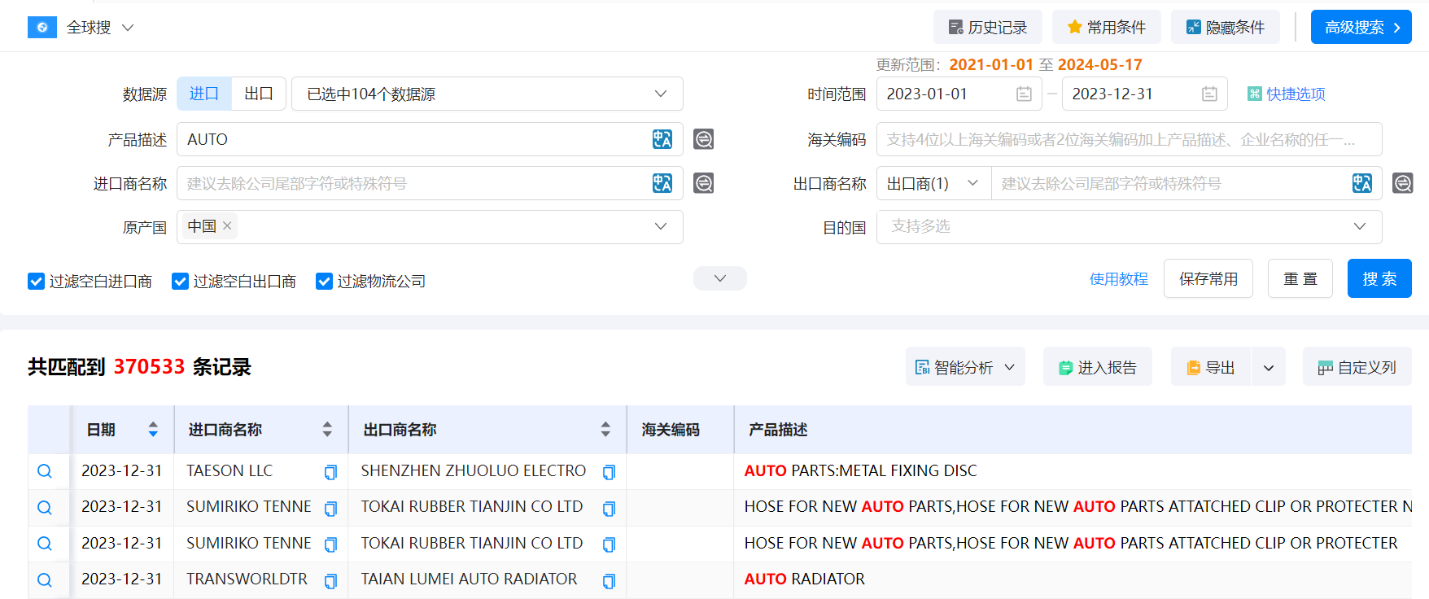
Task: Open calendar icon of start date
Action: tap(1025, 94)
